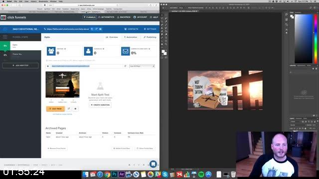This screenshot has height=179, width=319.
Task: Open page preview icon next to Edit Page
Action: pos(69,109)
